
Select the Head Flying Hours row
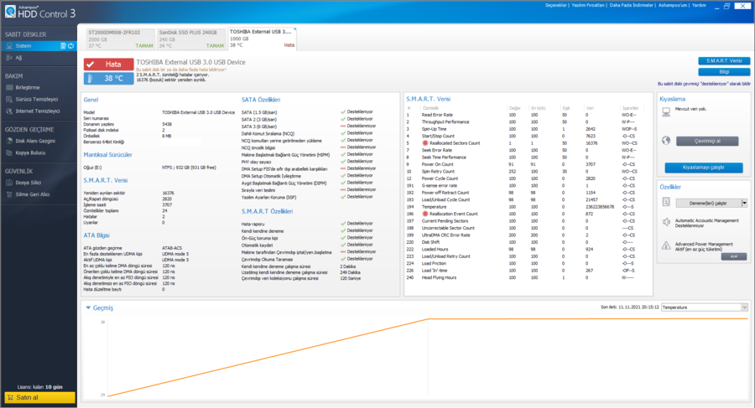pos(525,277)
